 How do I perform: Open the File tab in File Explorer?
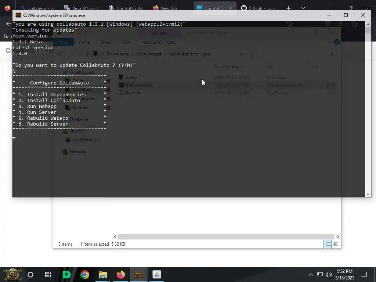point(64,42)
